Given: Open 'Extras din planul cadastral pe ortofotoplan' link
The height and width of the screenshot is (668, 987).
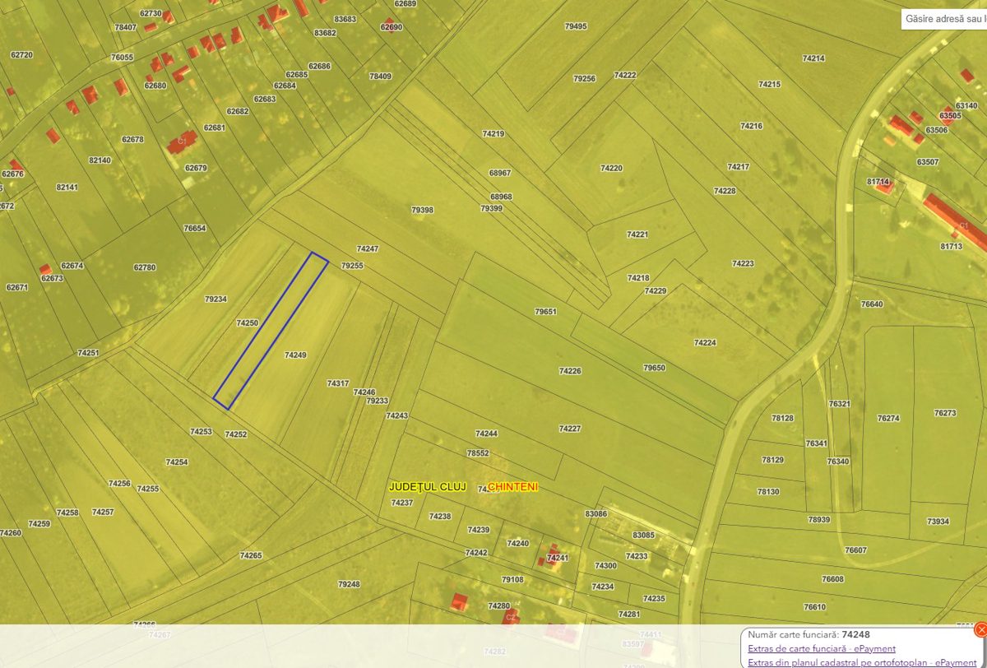Looking at the screenshot, I should pyautogui.click(x=862, y=662).
